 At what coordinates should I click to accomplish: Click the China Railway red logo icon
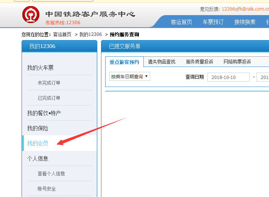coord(31,15)
